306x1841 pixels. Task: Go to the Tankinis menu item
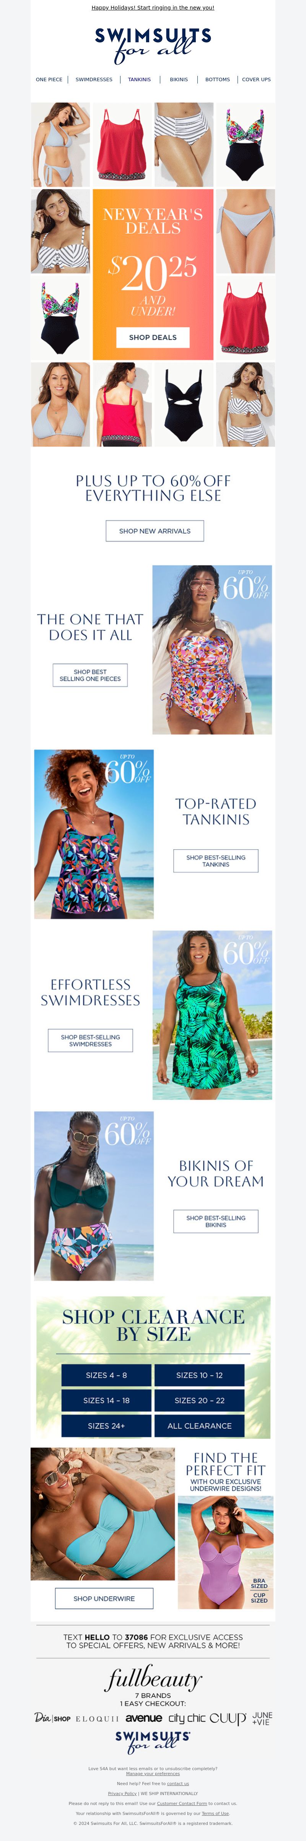[139, 79]
